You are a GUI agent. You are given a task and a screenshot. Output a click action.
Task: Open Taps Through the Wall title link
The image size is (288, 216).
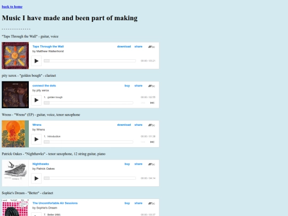tap(48, 46)
